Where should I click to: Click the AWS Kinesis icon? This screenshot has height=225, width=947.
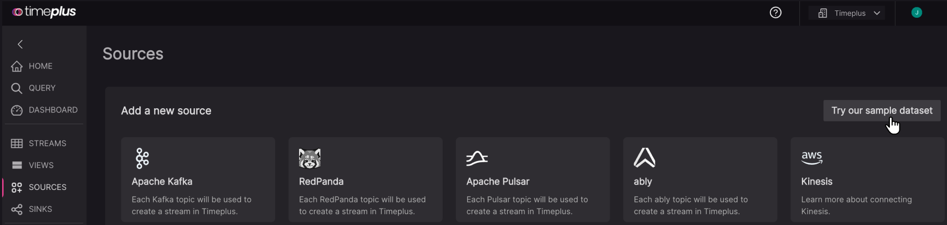pos(811,157)
